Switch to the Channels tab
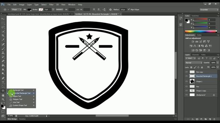This screenshot has width=220, height=123. pos(195,55)
